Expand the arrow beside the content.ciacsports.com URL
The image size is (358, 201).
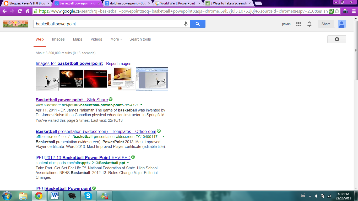click(128, 163)
